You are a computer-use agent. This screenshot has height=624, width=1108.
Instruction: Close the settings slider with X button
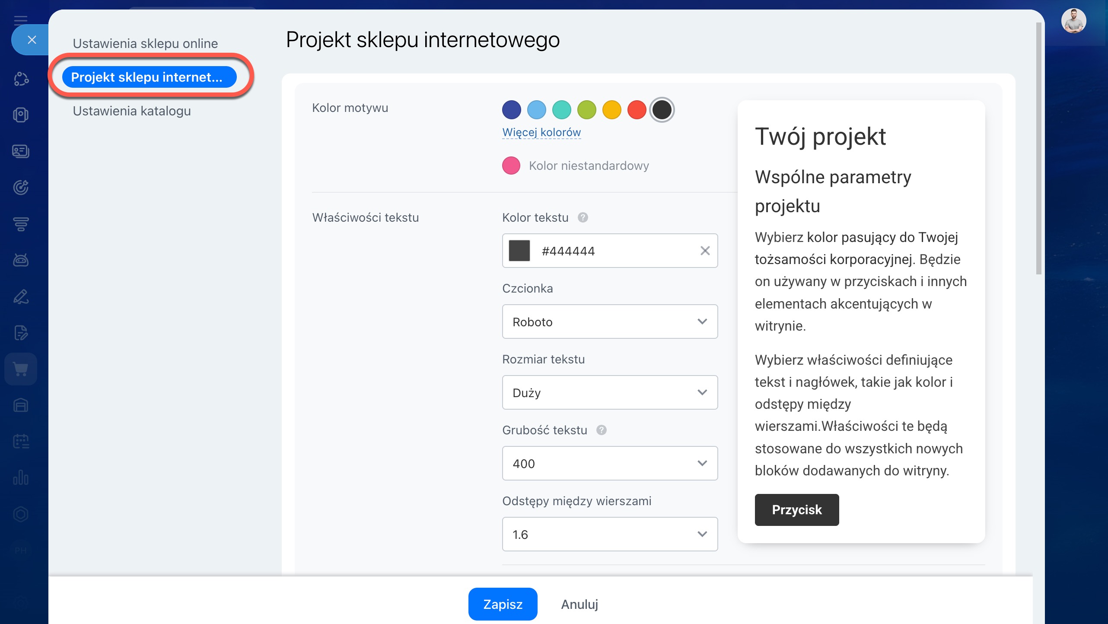[x=32, y=40]
